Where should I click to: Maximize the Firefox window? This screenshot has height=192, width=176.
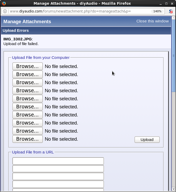pyautogui.click(x=166, y=4)
